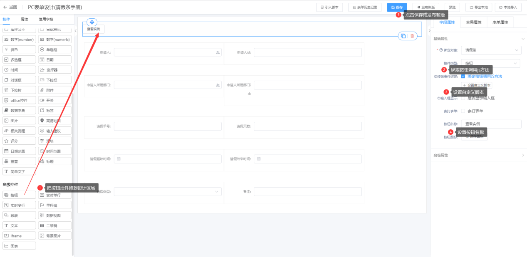Select the 日期 control
Viewport: 527px width, 257px height.
[55, 59]
